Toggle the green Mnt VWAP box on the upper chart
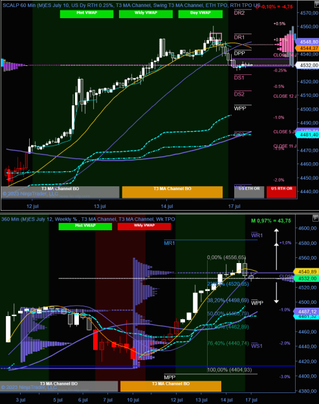This screenshot has height=404, width=319. (x=87, y=14)
